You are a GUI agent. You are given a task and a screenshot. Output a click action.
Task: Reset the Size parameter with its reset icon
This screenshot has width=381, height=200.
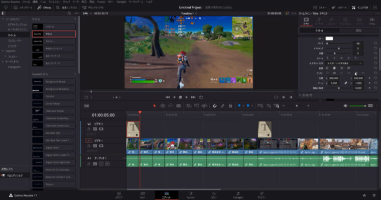(x=375, y=43)
